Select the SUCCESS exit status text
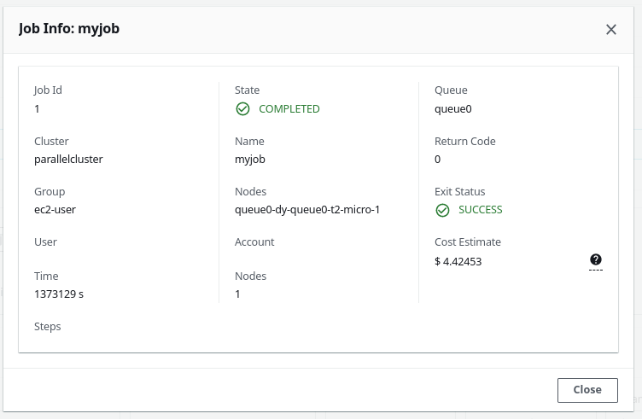The image size is (642, 419). click(x=481, y=210)
